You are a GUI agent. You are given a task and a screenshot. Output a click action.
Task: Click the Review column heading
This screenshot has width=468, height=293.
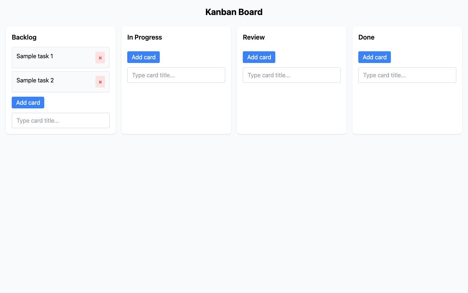[x=254, y=37]
